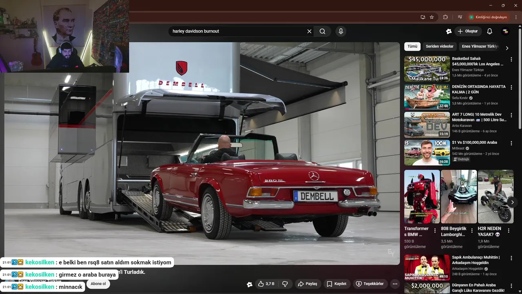The width and height of the screenshot is (522, 294).
Task: Click the Artio Karavan channel name
Action: tap(462, 126)
